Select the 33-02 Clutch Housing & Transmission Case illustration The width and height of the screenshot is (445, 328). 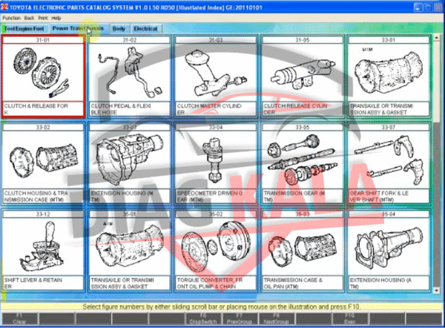[43, 160]
